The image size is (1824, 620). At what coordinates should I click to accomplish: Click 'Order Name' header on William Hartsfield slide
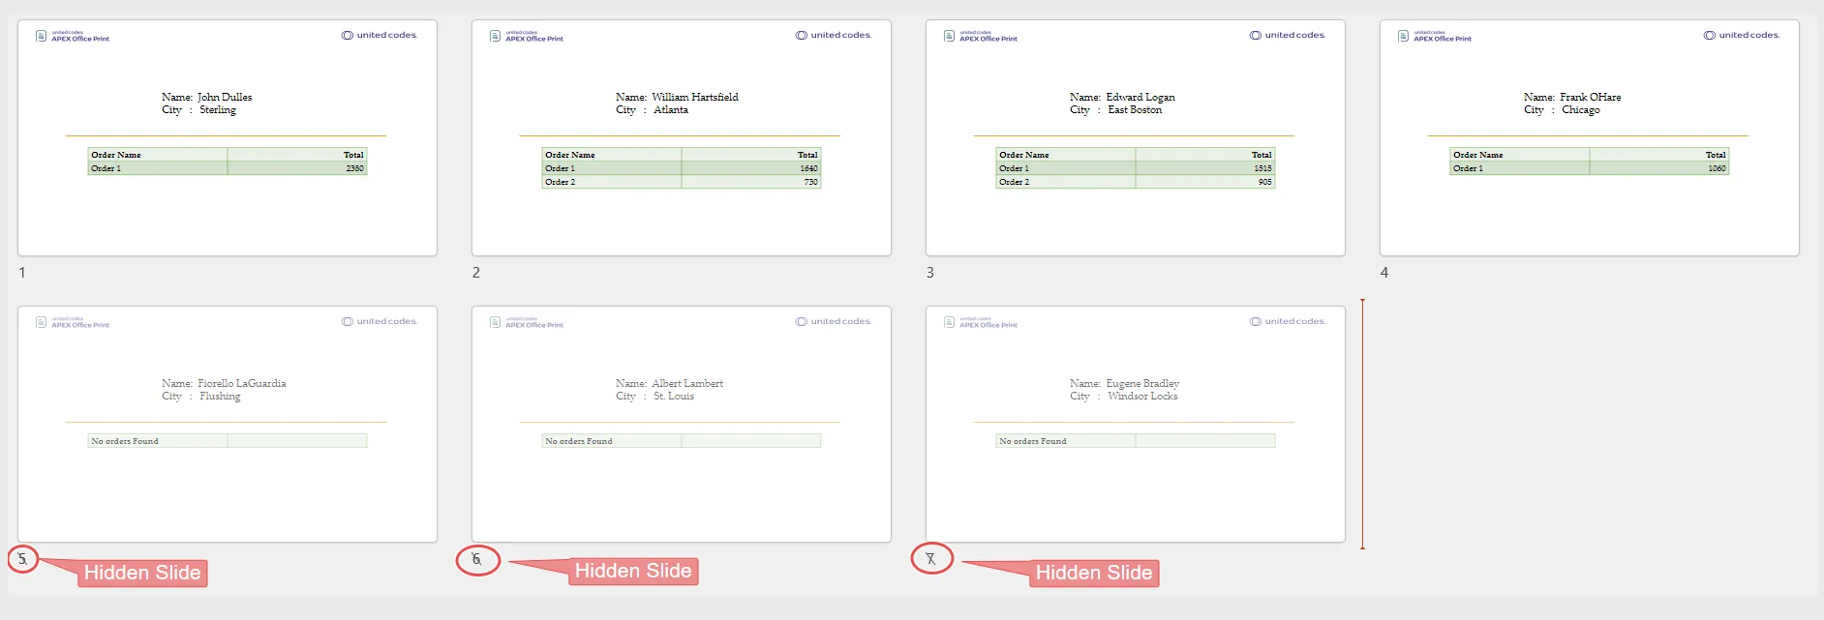(570, 155)
